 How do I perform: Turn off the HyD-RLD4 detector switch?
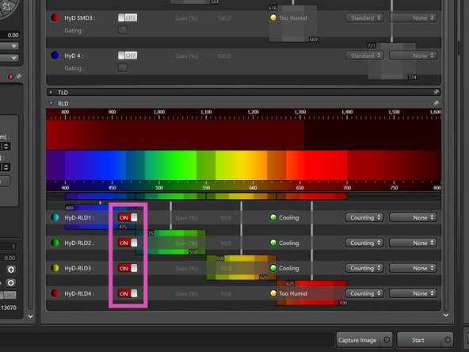(x=128, y=293)
